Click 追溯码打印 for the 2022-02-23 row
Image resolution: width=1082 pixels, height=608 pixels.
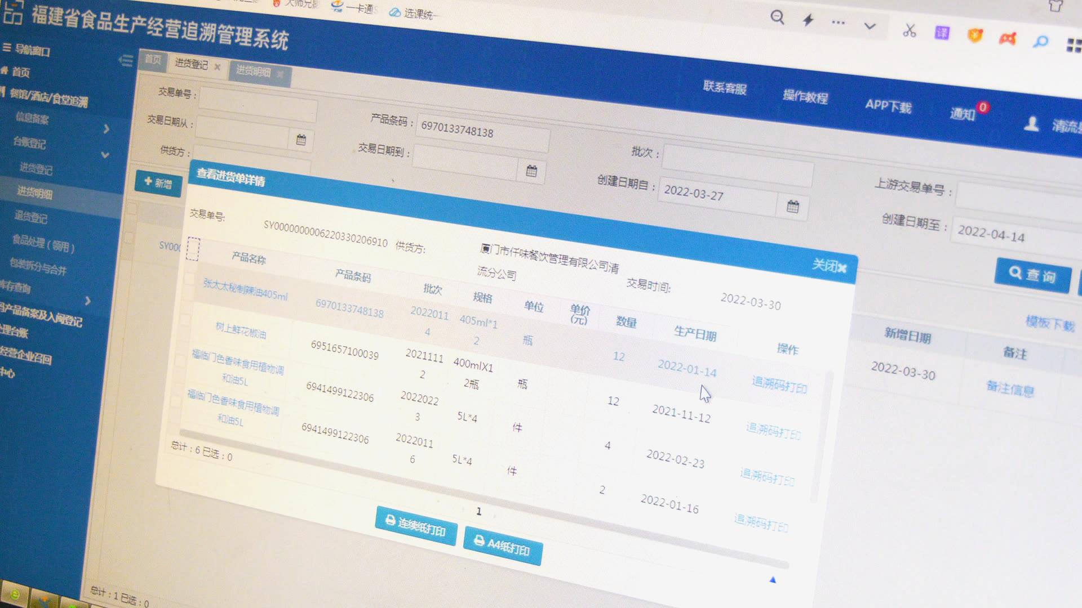767,477
